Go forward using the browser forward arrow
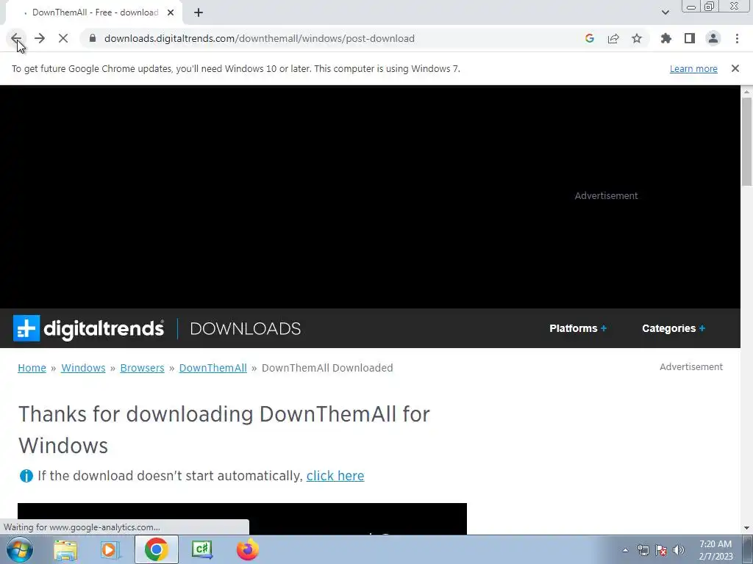The image size is (753, 564). coord(40,38)
